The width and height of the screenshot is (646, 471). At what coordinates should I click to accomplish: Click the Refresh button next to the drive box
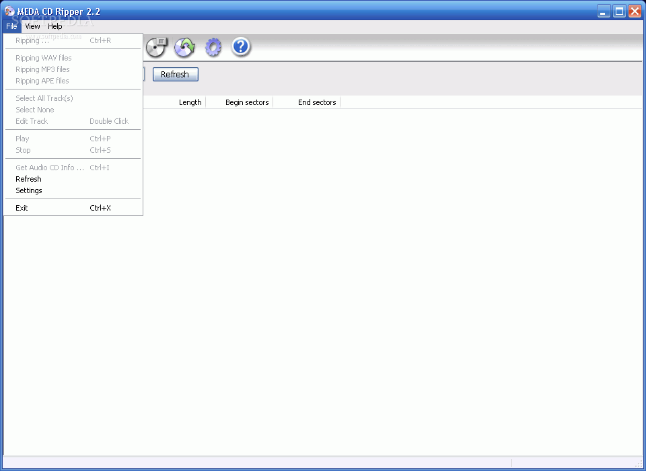[x=176, y=74]
